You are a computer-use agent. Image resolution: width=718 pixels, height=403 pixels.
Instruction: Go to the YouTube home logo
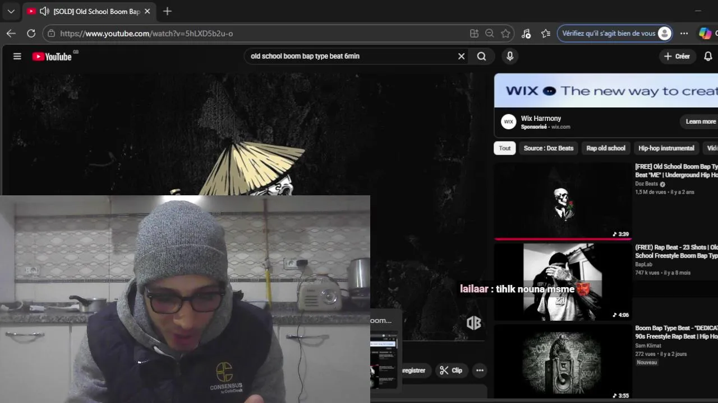coord(52,57)
